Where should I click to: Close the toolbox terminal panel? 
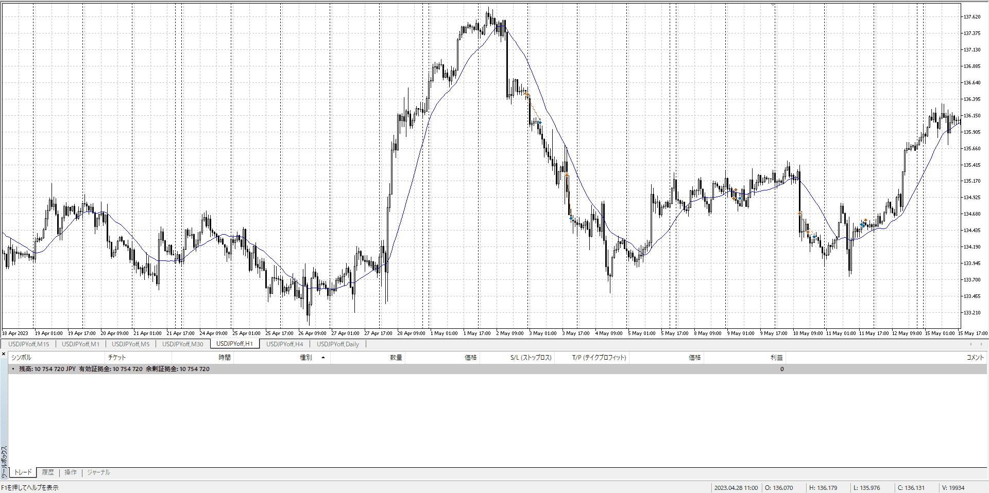pos(4,354)
